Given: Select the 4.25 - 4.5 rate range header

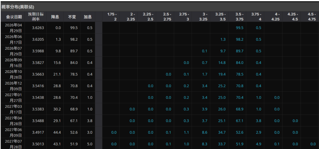Looking at the screenshot, I should pyautogui.click(x=293, y=17).
